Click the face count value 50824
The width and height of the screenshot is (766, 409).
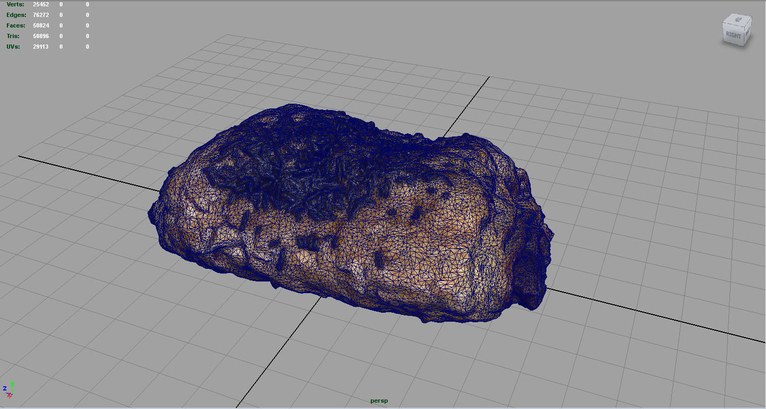[x=41, y=25]
